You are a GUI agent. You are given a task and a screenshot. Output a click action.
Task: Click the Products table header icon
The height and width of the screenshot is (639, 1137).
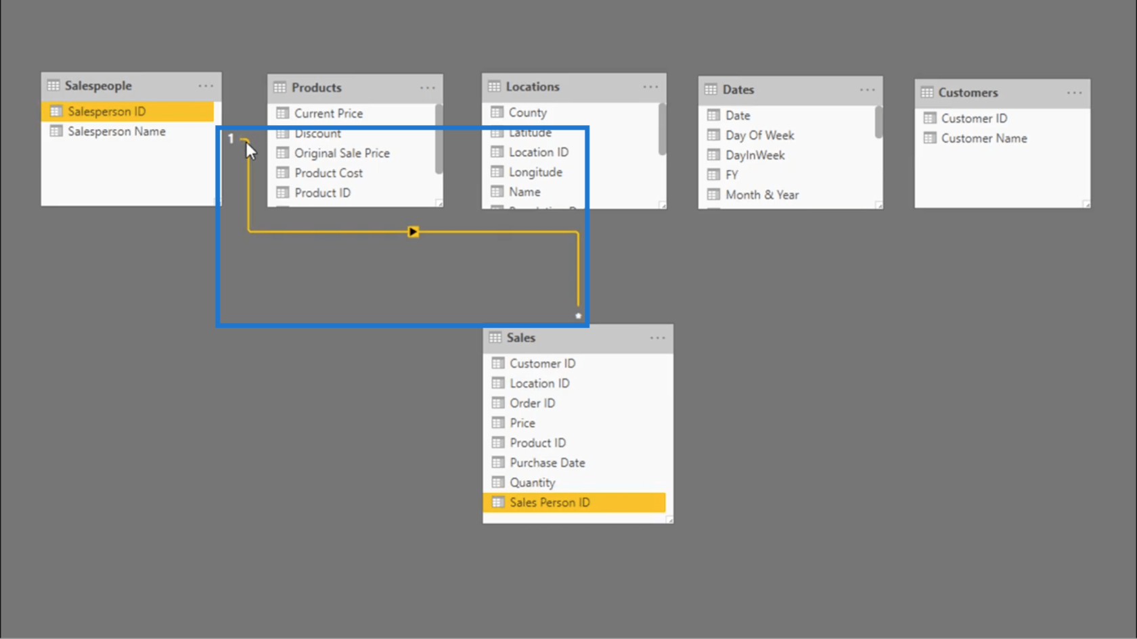click(x=280, y=87)
